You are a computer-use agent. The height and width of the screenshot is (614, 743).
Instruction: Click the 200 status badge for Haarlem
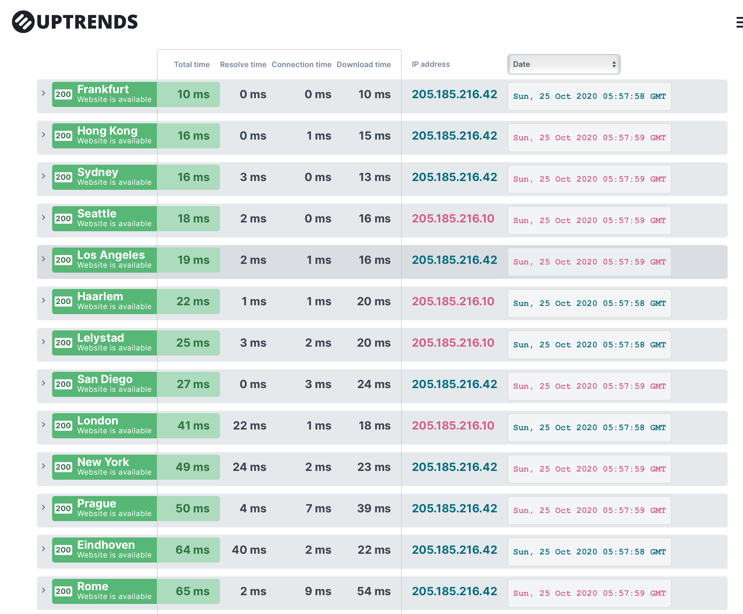63,301
